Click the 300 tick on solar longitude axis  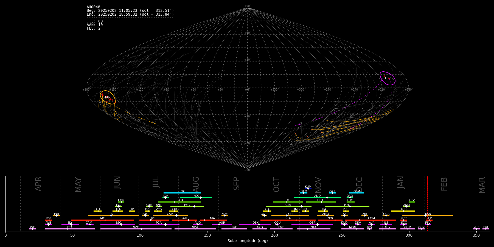[409, 235]
